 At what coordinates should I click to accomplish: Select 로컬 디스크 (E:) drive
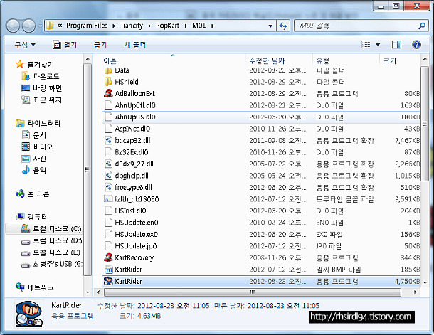pyautogui.click(x=51, y=252)
